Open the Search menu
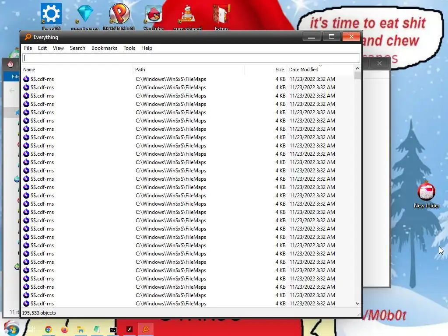Image resolution: width=448 pixels, height=336 pixels. [x=77, y=48]
